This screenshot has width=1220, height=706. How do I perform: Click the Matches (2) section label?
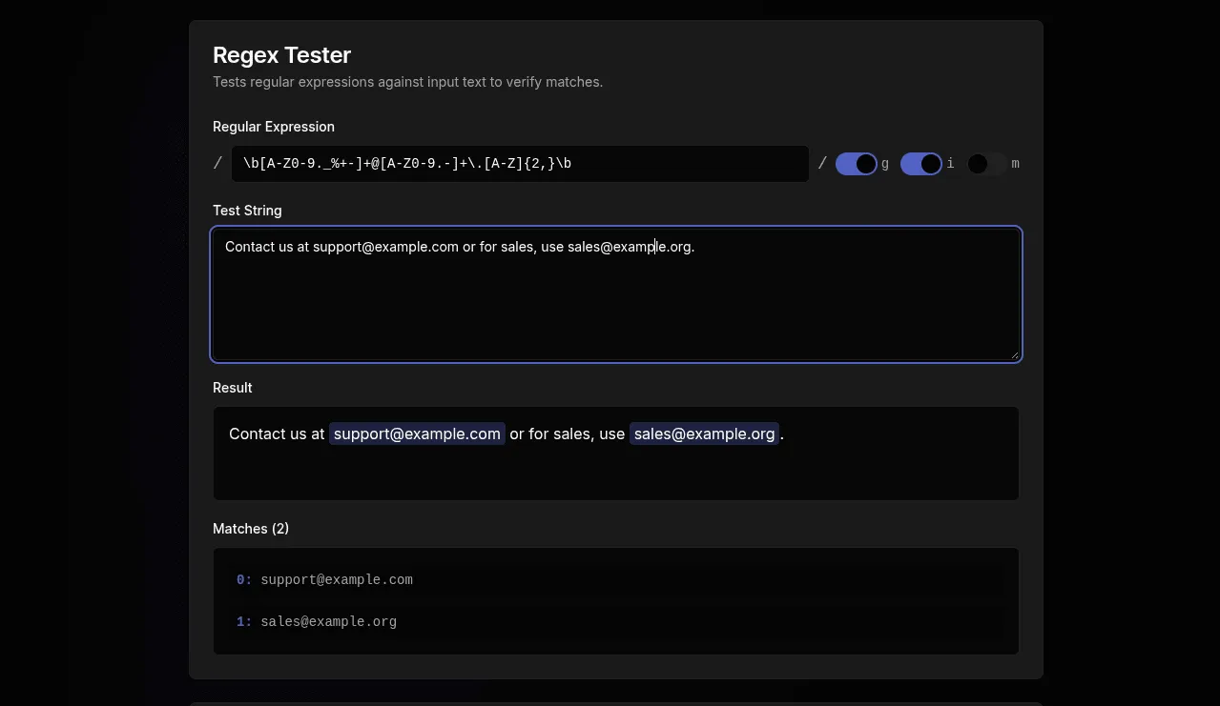click(x=251, y=529)
